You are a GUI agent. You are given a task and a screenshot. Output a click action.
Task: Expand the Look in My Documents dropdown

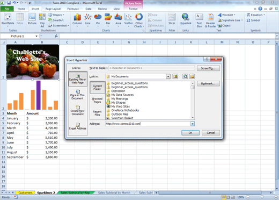point(168,76)
